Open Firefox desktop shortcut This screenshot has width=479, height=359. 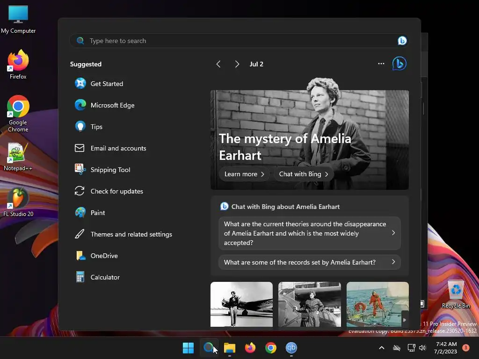(18, 65)
